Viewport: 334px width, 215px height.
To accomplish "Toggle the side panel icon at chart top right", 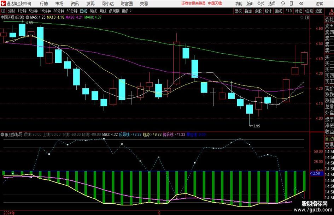I will 307,18.
